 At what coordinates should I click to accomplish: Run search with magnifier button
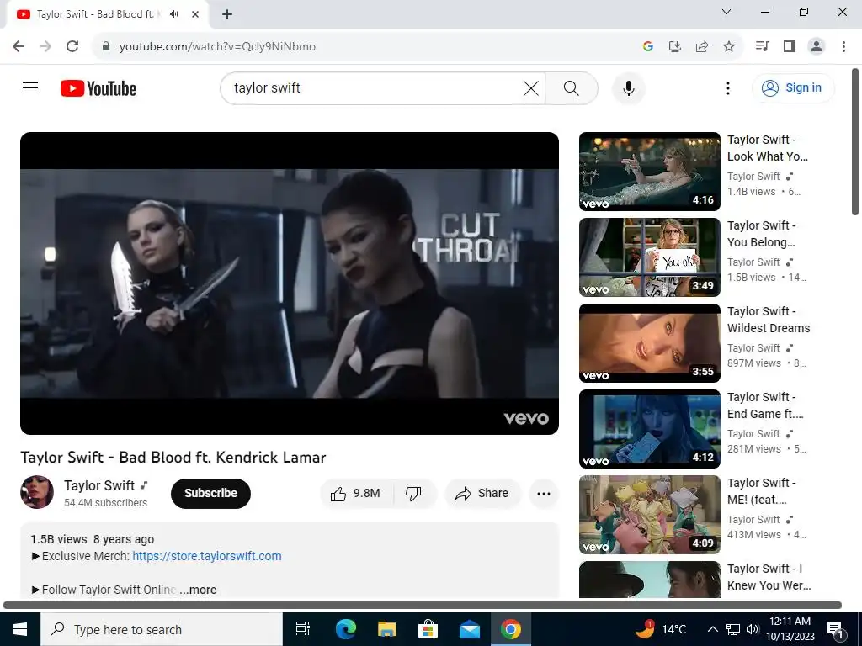point(572,87)
